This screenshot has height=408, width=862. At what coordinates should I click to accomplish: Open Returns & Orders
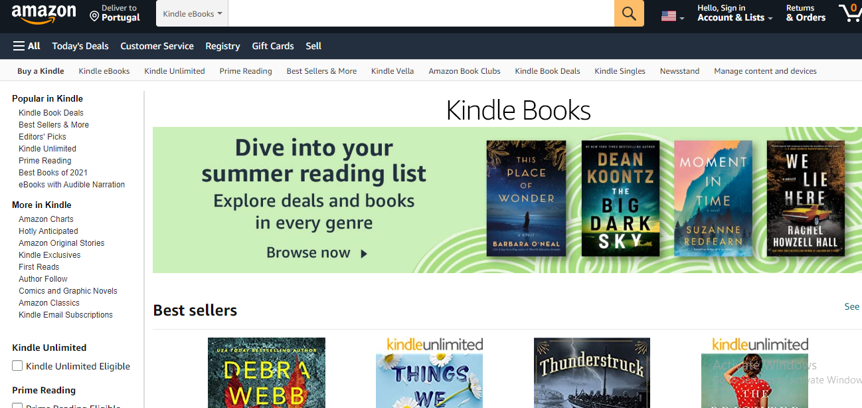pyautogui.click(x=806, y=13)
